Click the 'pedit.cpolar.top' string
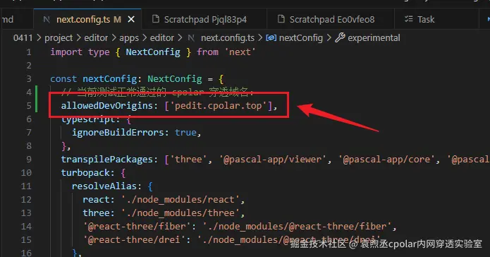Viewport: 490px width, 257px height. [x=218, y=106]
